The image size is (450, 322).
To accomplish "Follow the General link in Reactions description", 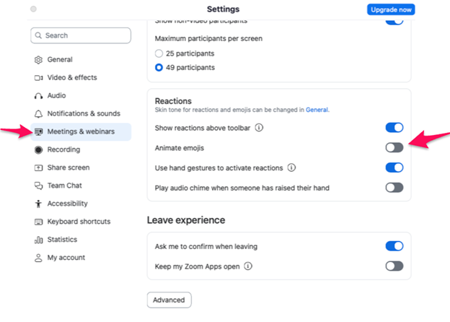I will click(x=317, y=110).
